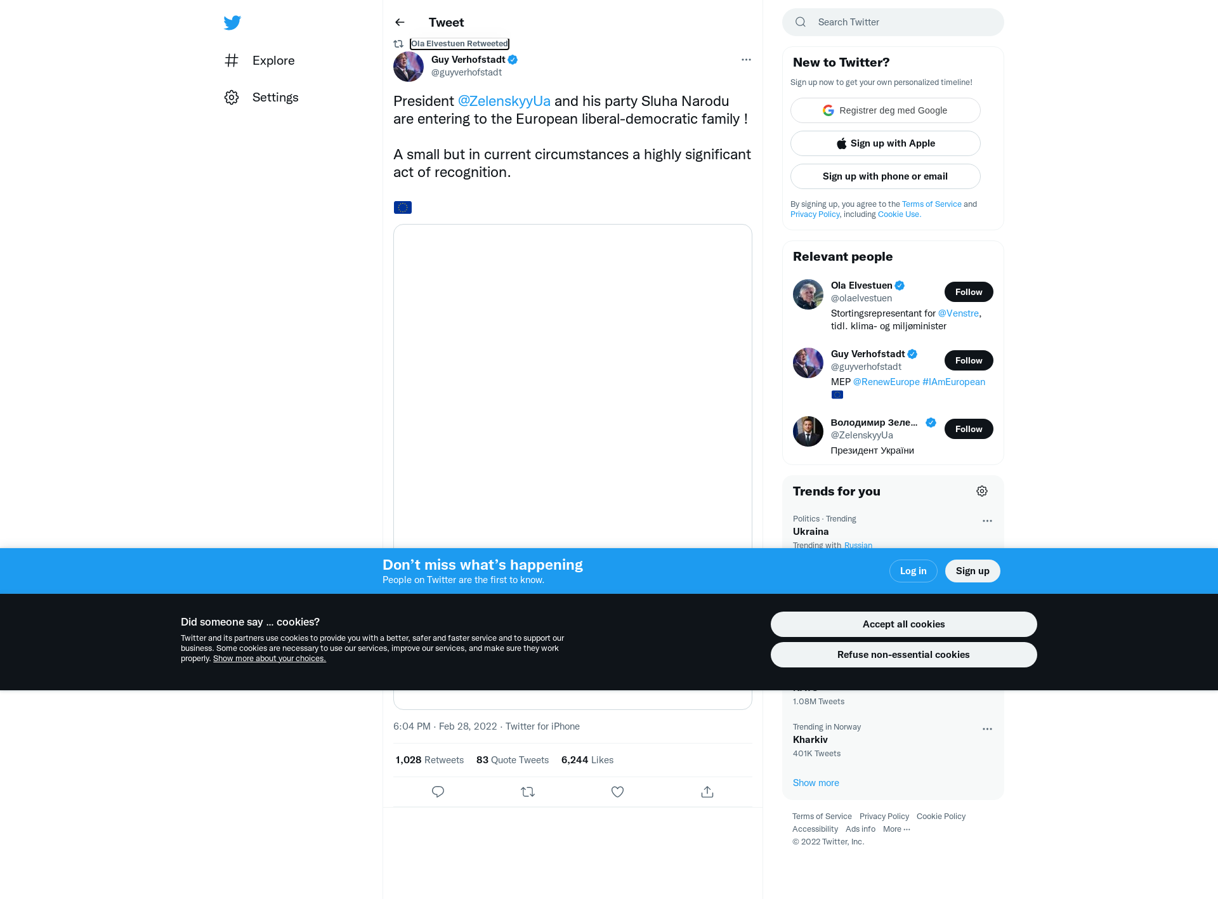Open Settings in the sidebar

coord(261,97)
